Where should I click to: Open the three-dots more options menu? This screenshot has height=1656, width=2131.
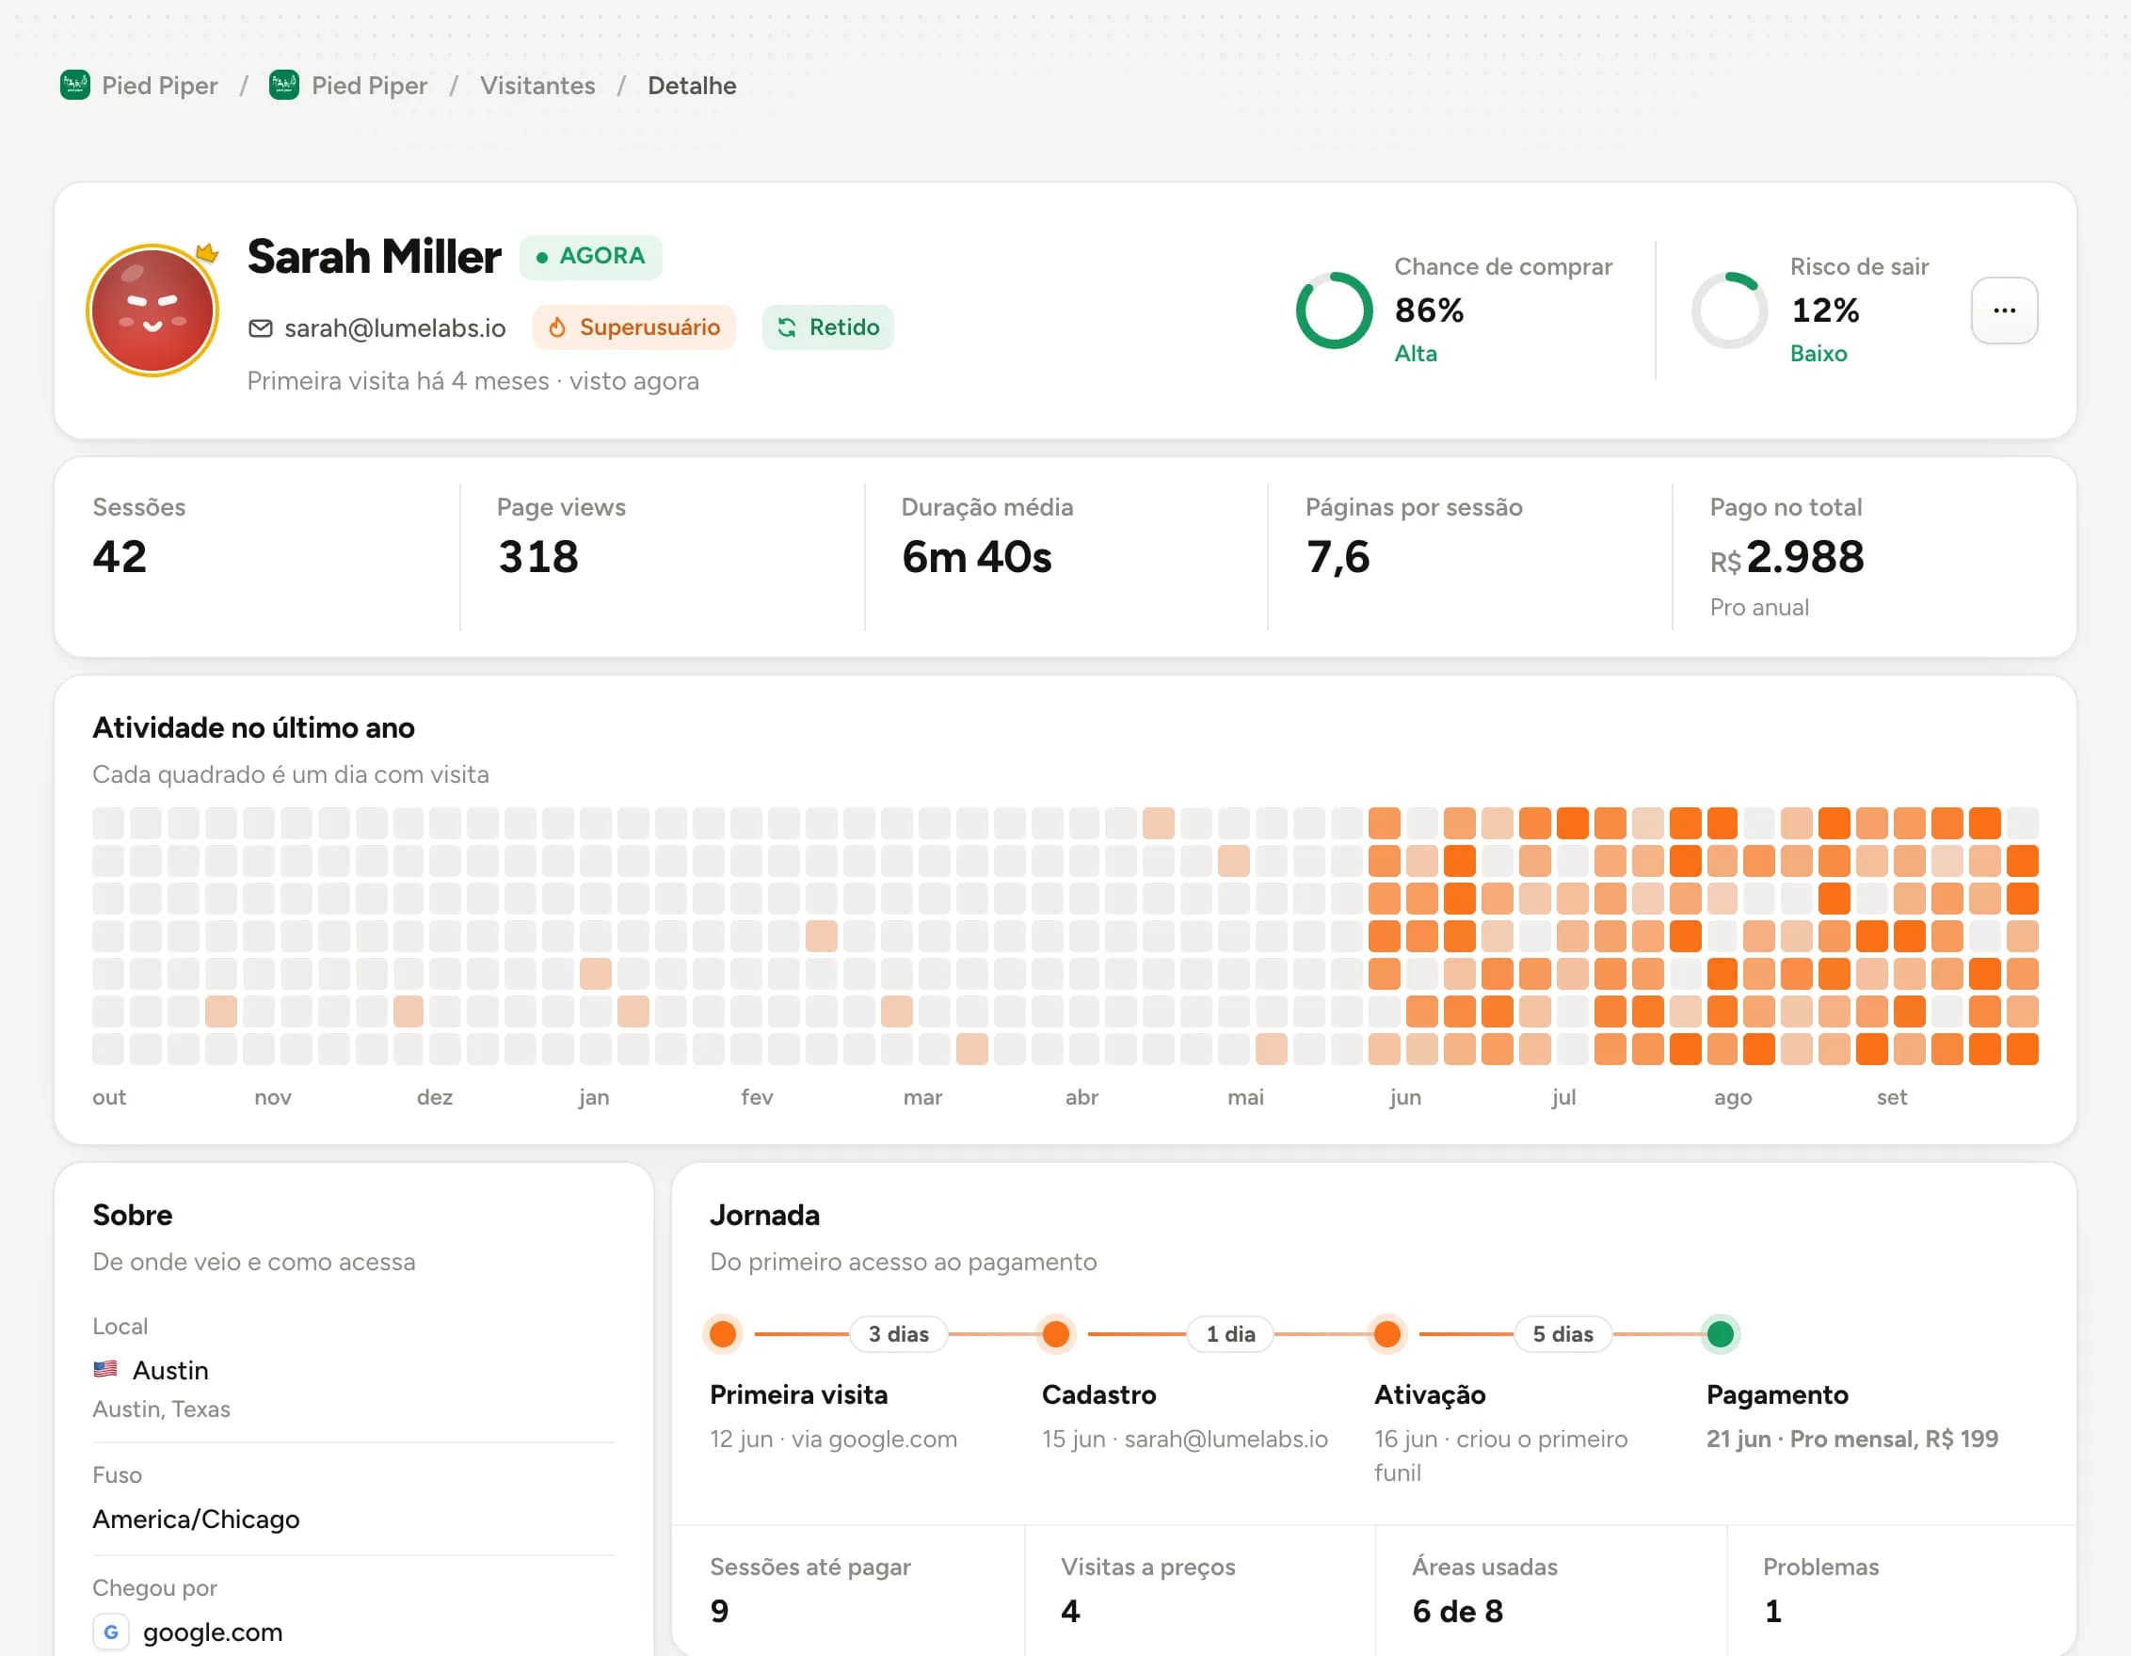2004,310
